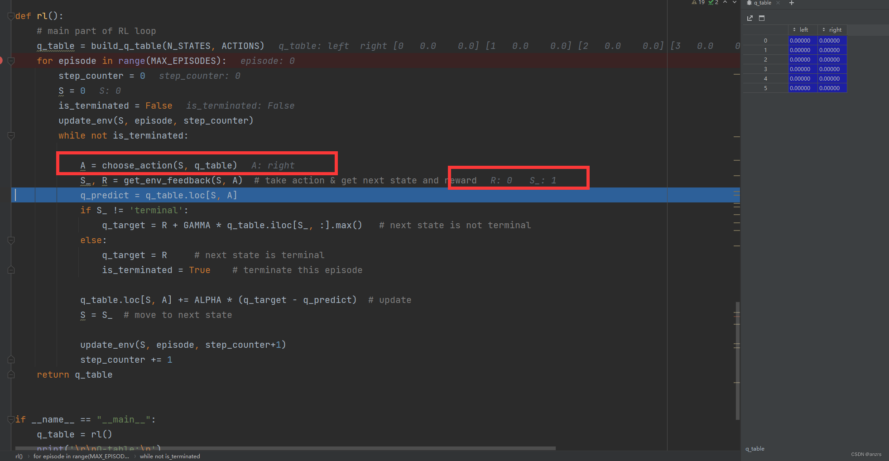Click the maximize table view icon in SciView

762,18
